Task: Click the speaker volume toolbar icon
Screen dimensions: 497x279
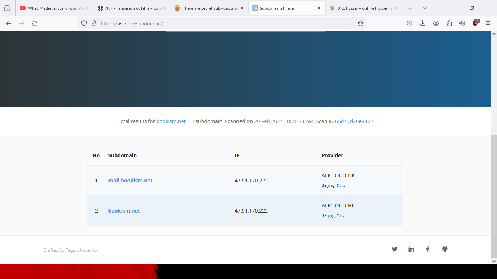Action: (x=462, y=23)
